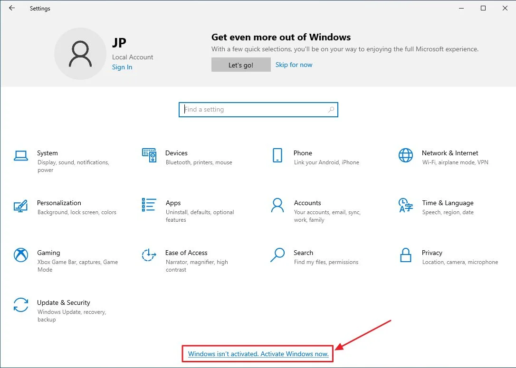Click 'Bluetooth, printers, mouse' description
This screenshot has width=516, height=368.
pos(199,162)
